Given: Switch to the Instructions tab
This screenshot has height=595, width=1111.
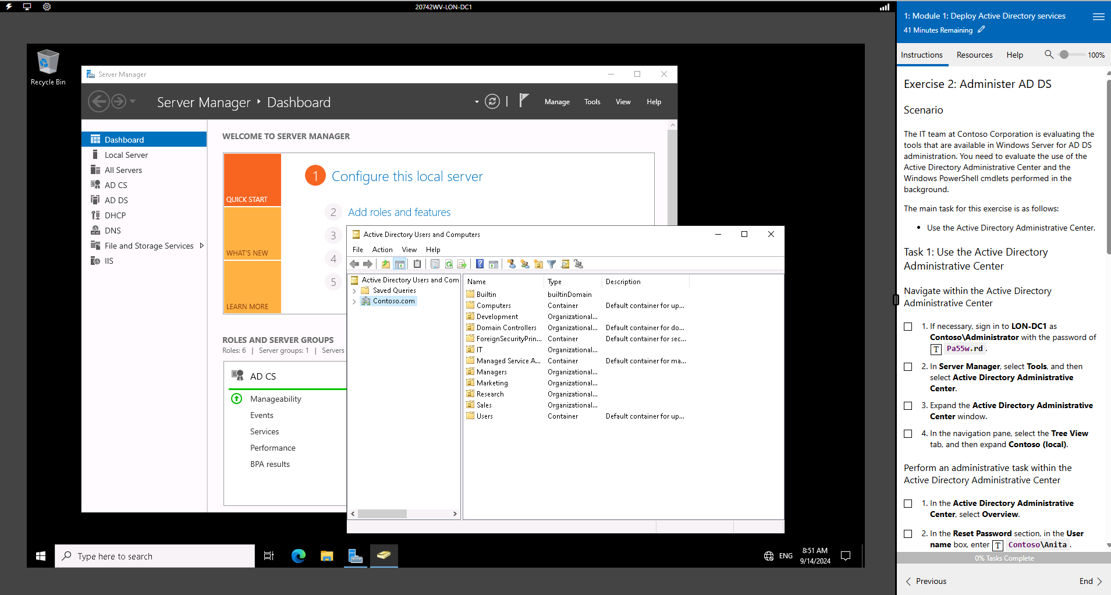Looking at the screenshot, I should click(x=922, y=55).
